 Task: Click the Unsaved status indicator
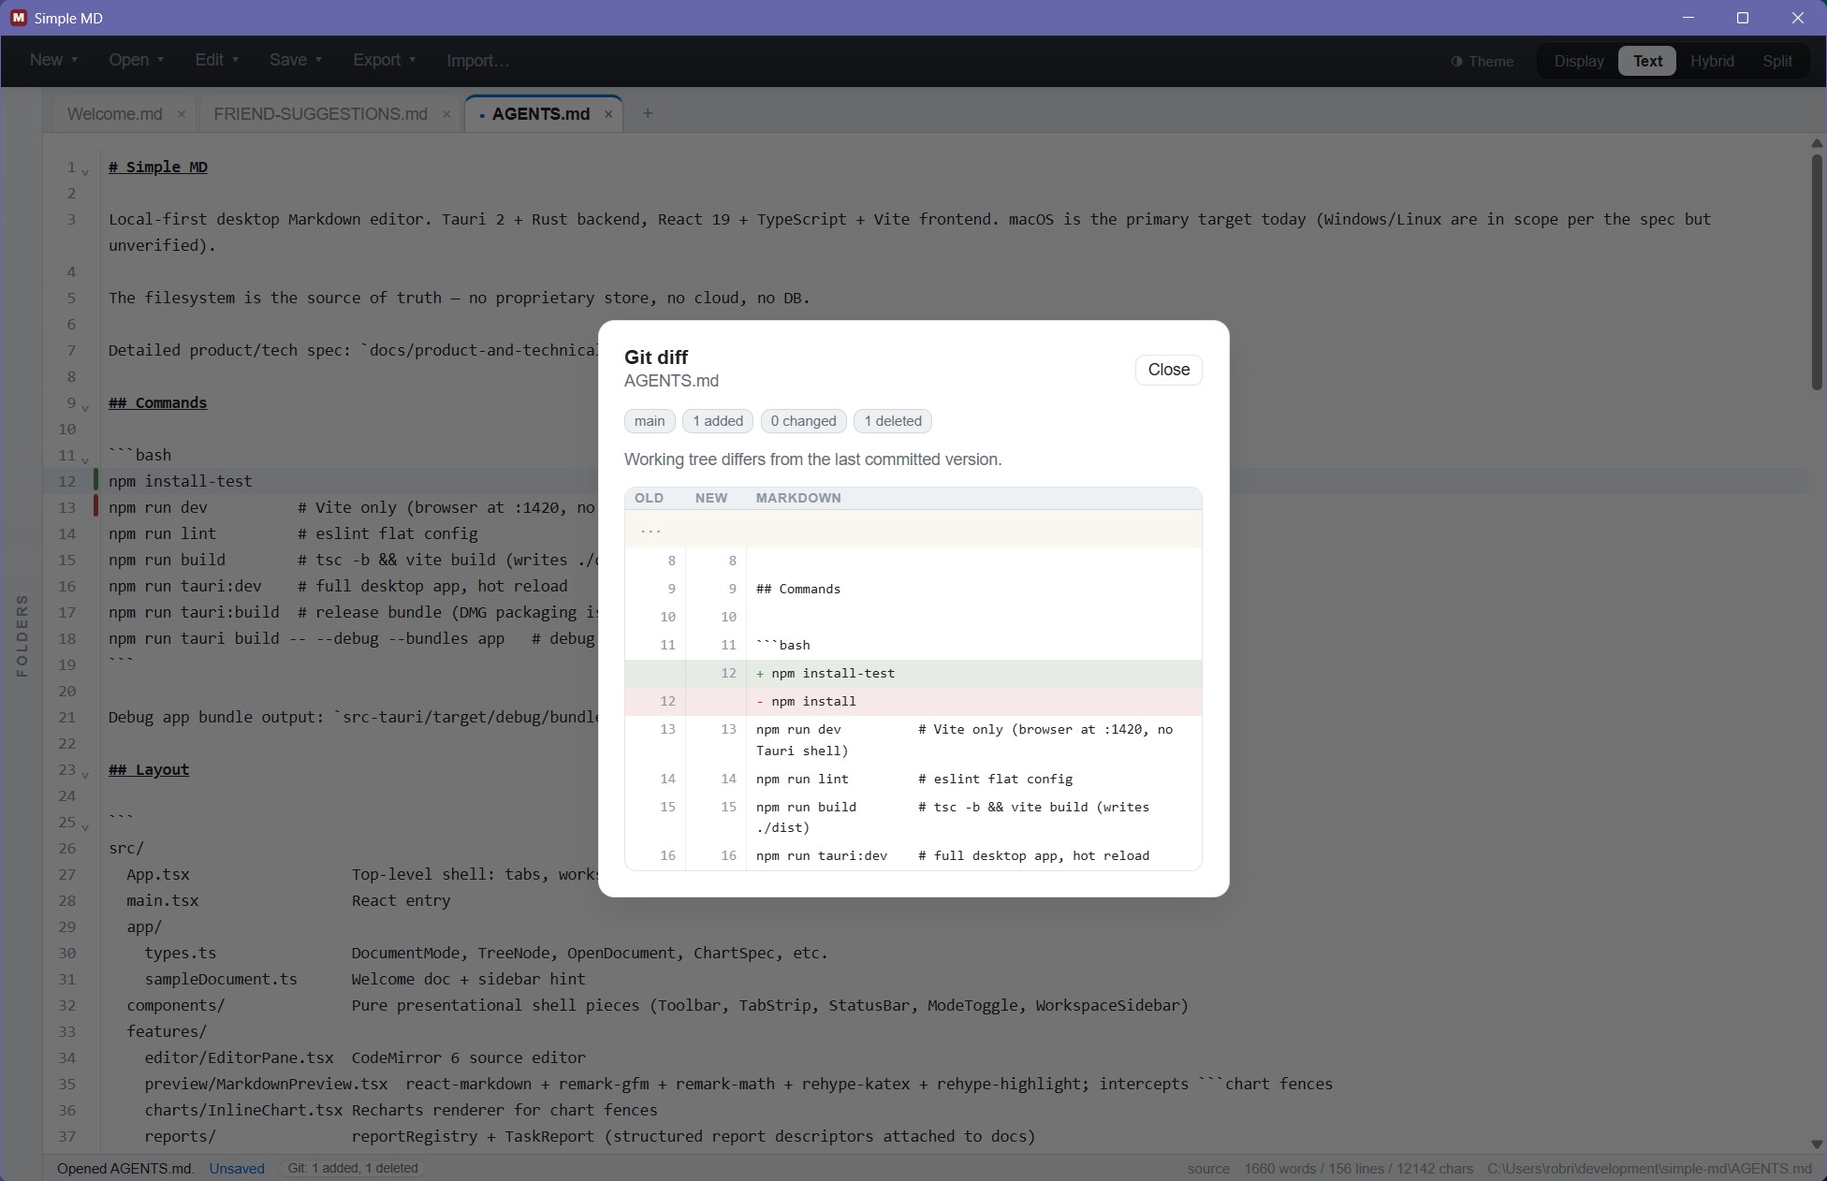(237, 1168)
